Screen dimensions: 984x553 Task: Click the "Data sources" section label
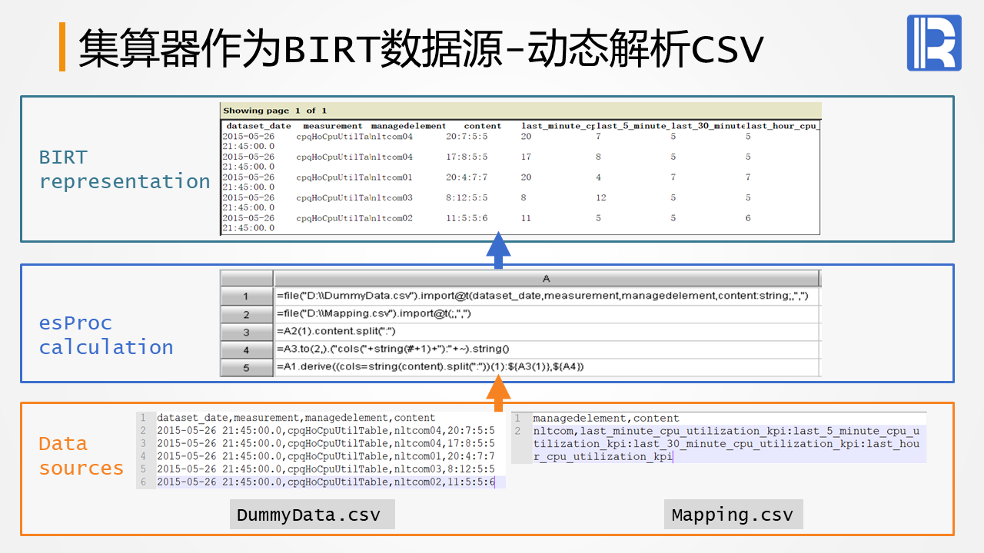pyautogui.click(x=81, y=455)
